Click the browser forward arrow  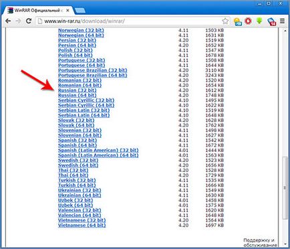tap(19, 21)
